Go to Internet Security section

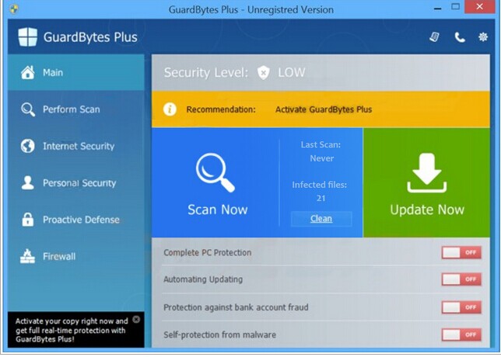tap(76, 146)
